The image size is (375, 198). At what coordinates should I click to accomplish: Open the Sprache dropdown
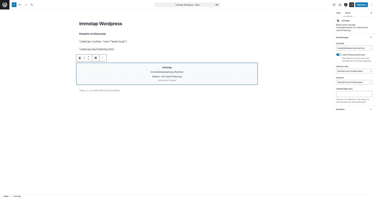pyautogui.click(x=354, y=82)
